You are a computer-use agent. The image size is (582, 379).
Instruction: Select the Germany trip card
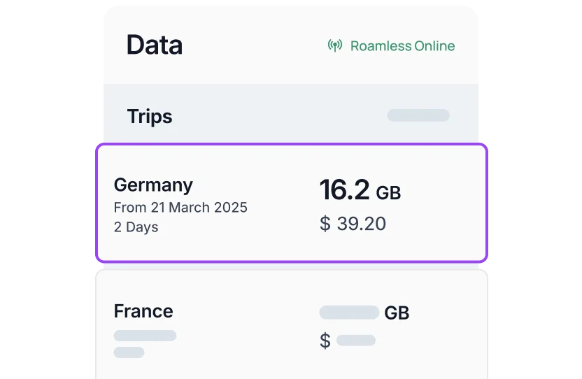click(292, 203)
